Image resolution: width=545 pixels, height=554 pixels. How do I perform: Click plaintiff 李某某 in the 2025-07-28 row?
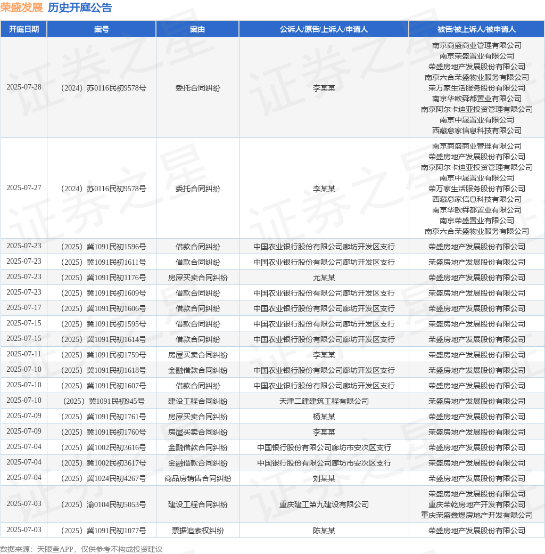coord(324,88)
